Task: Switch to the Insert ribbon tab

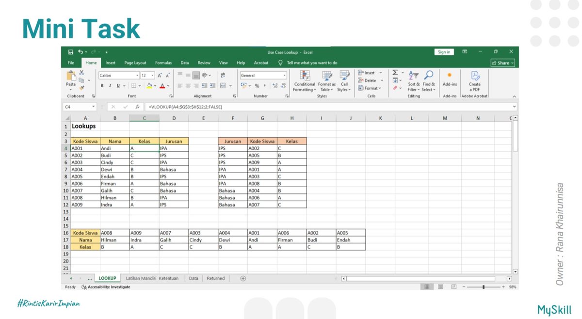Action: 111,63
